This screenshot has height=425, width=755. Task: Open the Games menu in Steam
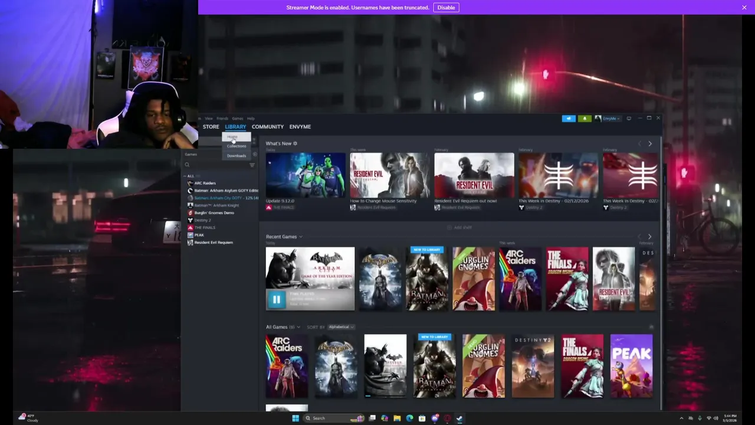237,119
